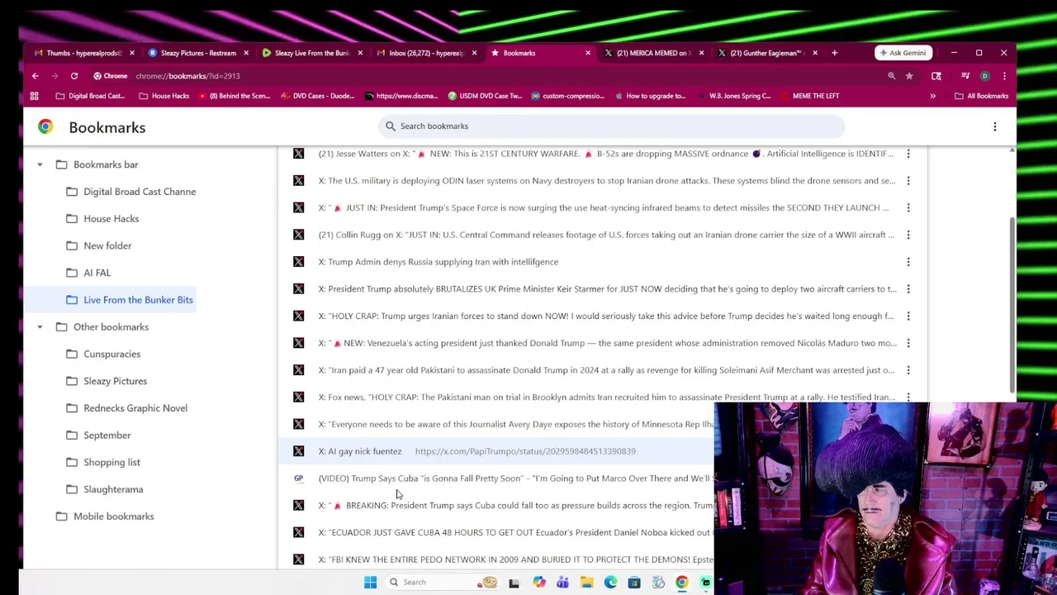Image resolution: width=1057 pixels, height=595 pixels.
Task: Select the House Hacks folder in sidebar
Action: [x=102, y=219]
